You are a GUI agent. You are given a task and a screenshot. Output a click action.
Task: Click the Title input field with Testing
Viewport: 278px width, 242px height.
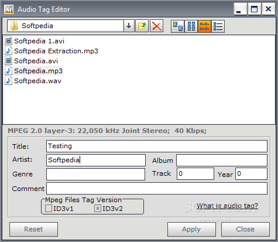tap(157, 146)
